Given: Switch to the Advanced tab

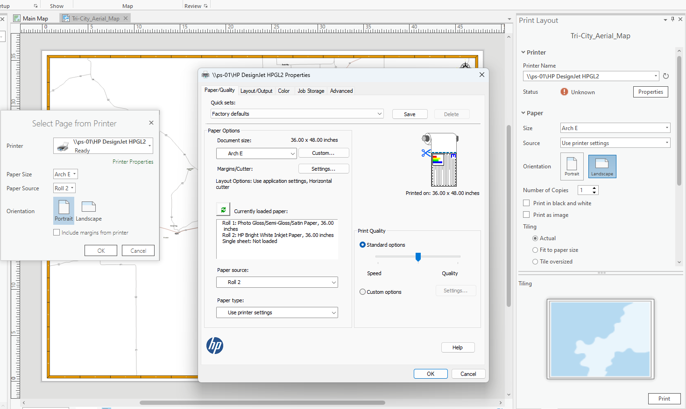Looking at the screenshot, I should [x=341, y=91].
